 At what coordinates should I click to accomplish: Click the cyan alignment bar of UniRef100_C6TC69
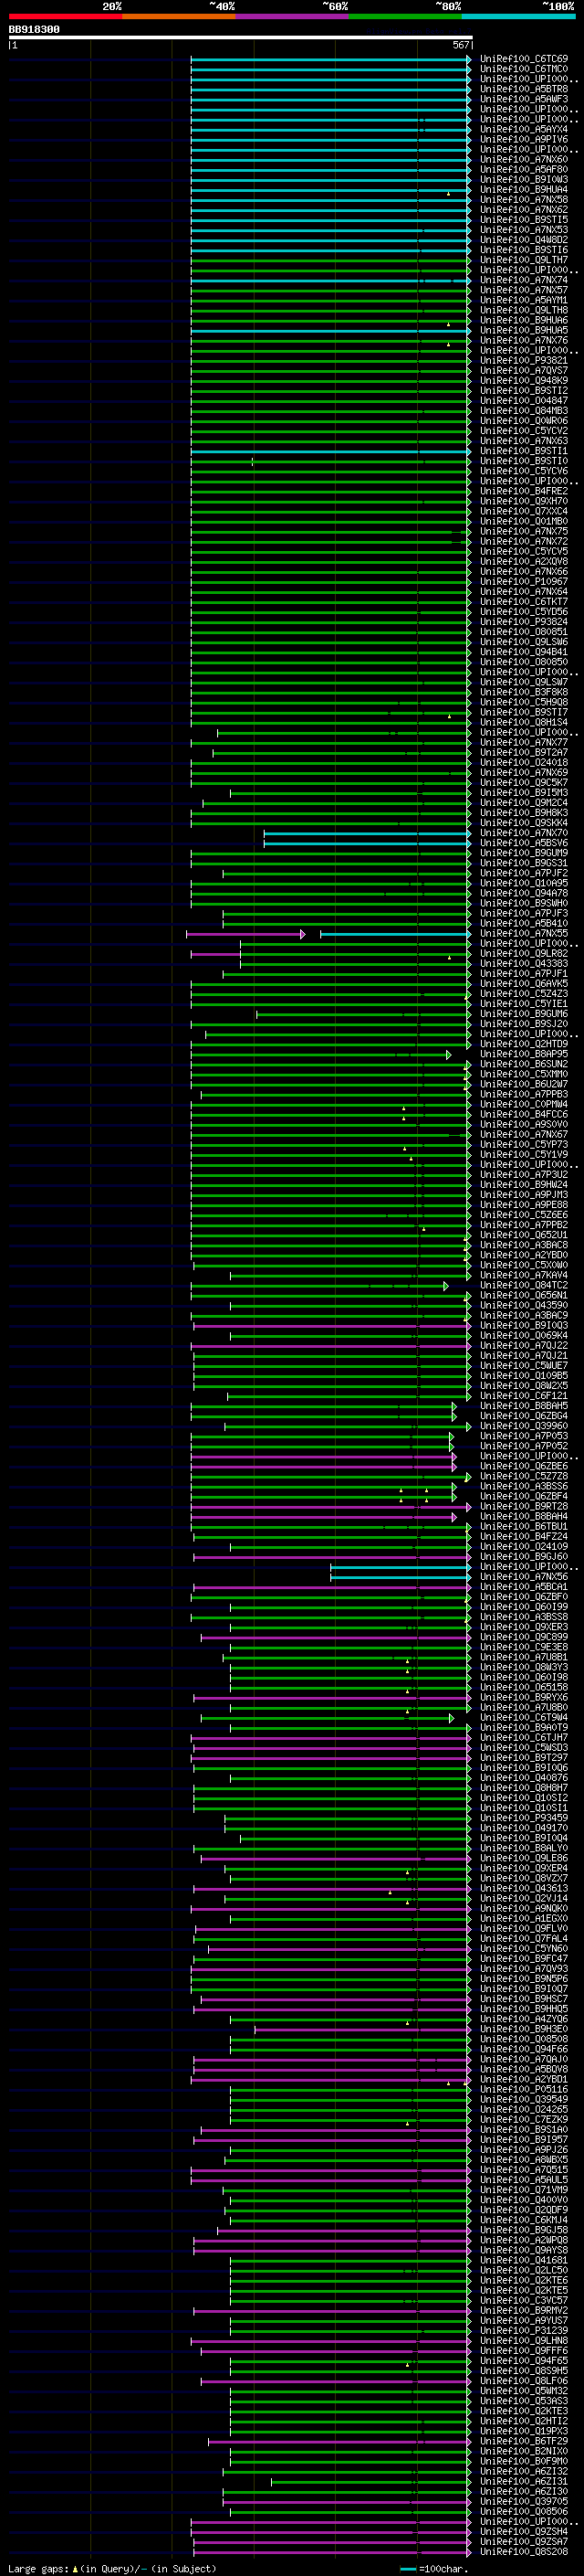pyautogui.click(x=330, y=59)
